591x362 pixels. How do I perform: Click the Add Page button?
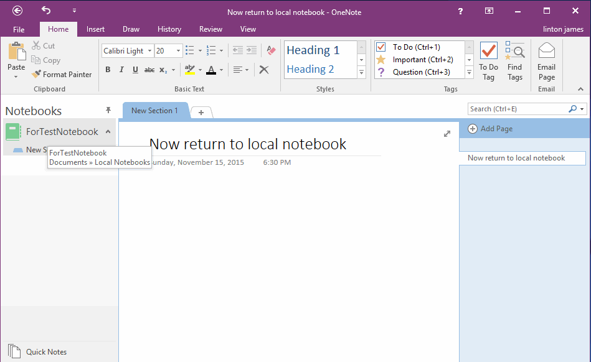pos(490,129)
